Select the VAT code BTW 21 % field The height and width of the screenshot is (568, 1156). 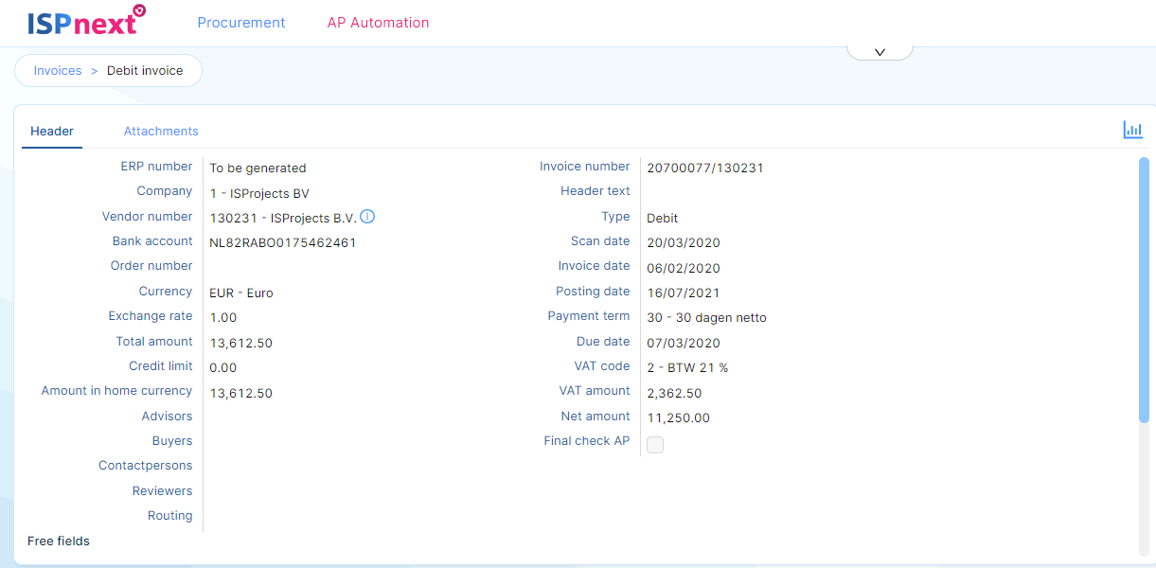pyautogui.click(x=687, y=368)
